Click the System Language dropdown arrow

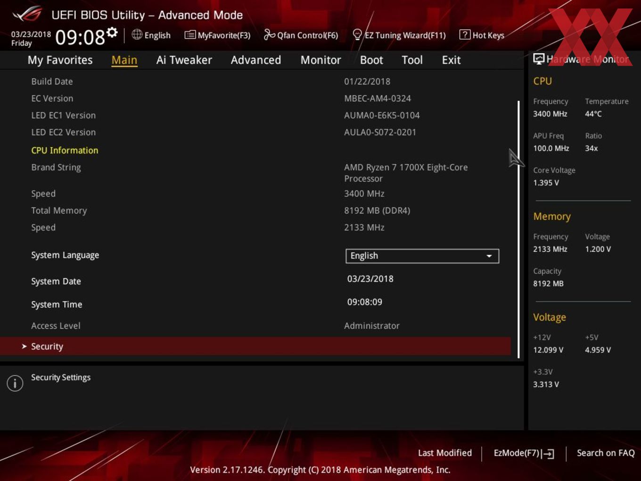pyautogui.click(x=489, y=256)
